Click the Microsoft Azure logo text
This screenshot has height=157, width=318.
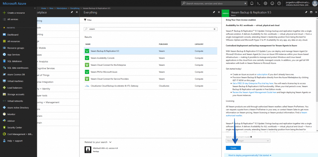[14, 3]
